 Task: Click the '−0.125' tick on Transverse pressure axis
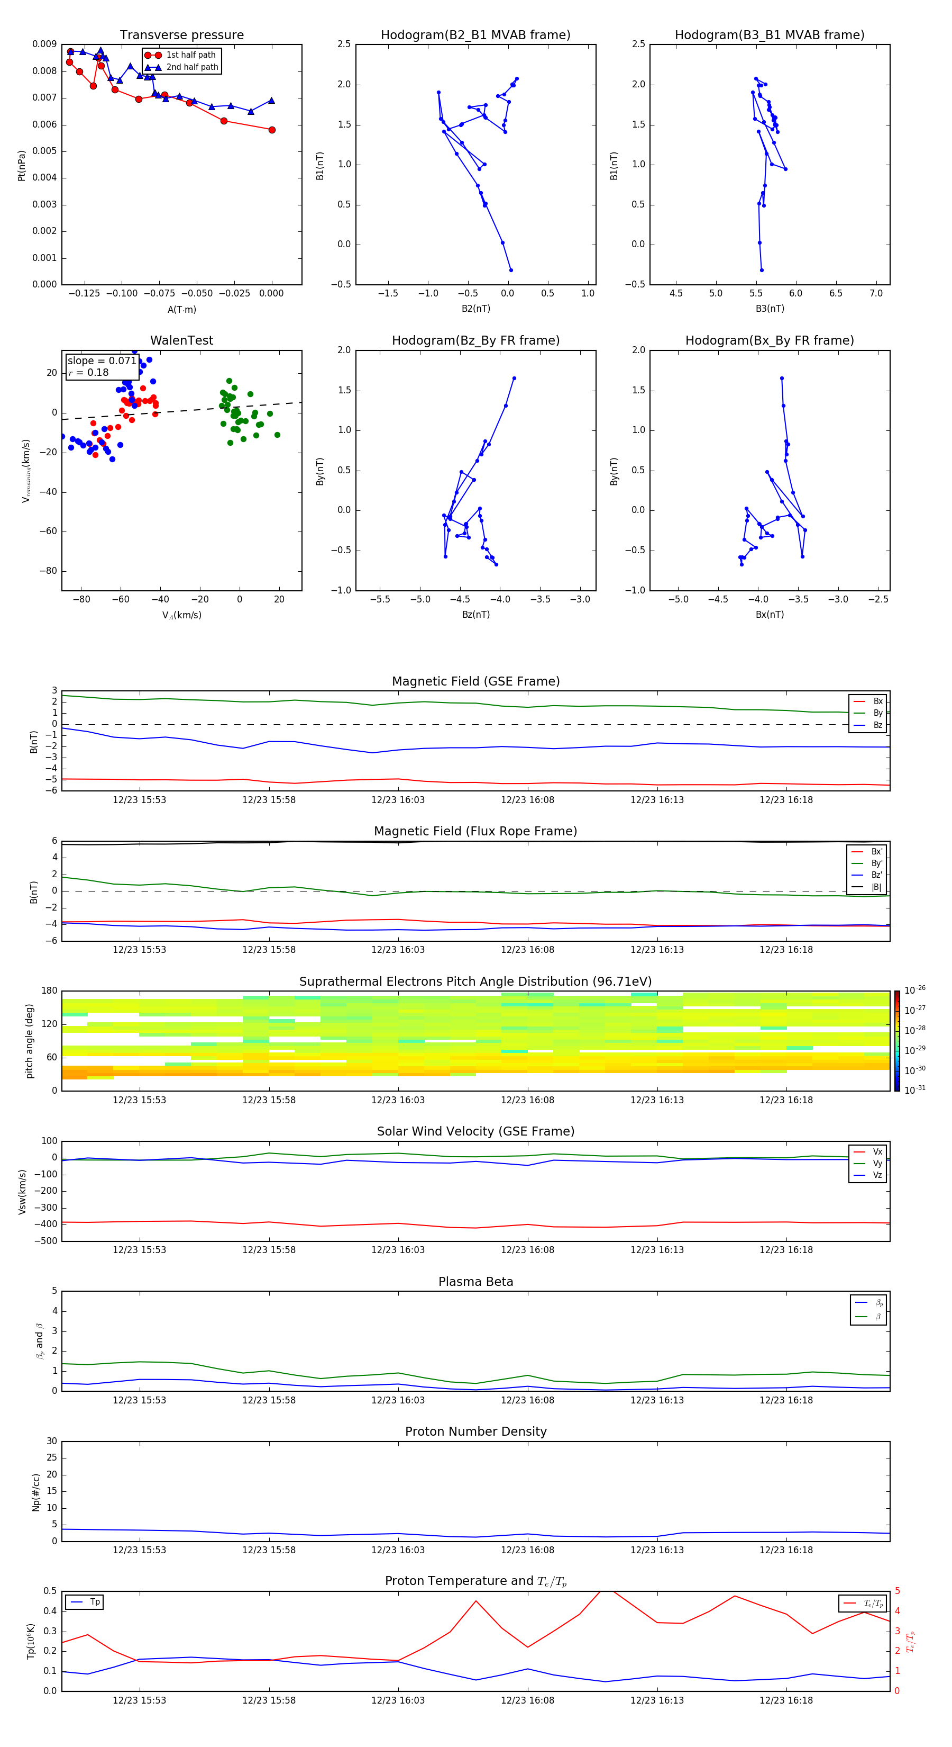85,293
